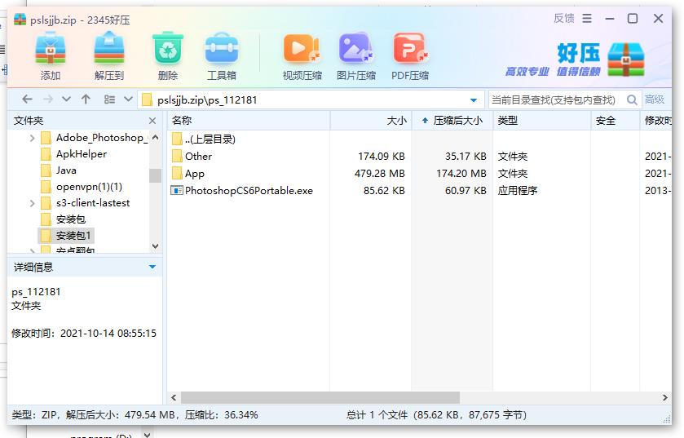Click the PhotoshopCS6Portable.exe file icon
The height and width of the screenshot is (438, 684).
point(177,191)
